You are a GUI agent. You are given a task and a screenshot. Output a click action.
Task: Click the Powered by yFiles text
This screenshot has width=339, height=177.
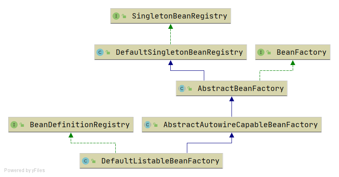[25, 170]
